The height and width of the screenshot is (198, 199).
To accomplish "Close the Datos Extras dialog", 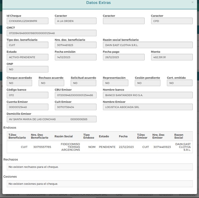I will coord(192,2).
